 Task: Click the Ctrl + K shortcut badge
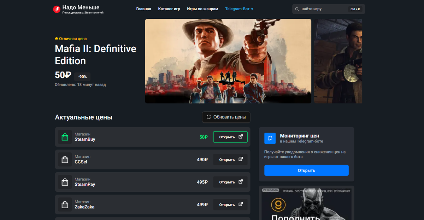(355, 9)
